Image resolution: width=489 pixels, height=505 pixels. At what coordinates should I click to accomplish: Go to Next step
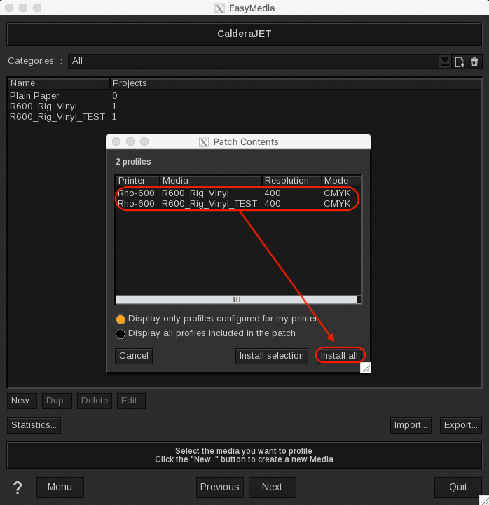273,487
